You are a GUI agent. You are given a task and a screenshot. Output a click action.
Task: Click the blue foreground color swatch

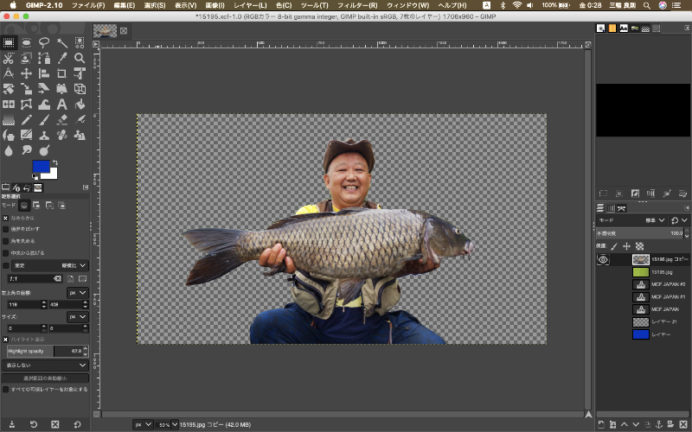tap(41, 166)
